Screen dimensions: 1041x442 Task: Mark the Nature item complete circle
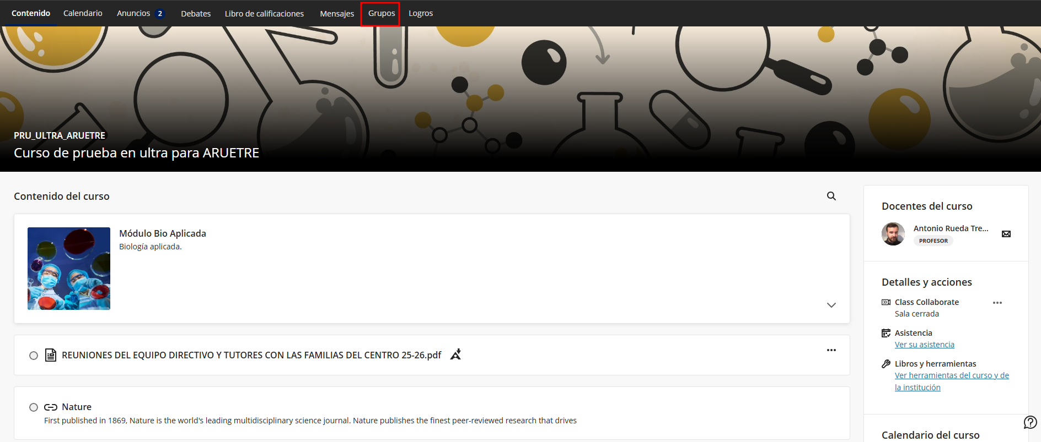coord(34,407)
